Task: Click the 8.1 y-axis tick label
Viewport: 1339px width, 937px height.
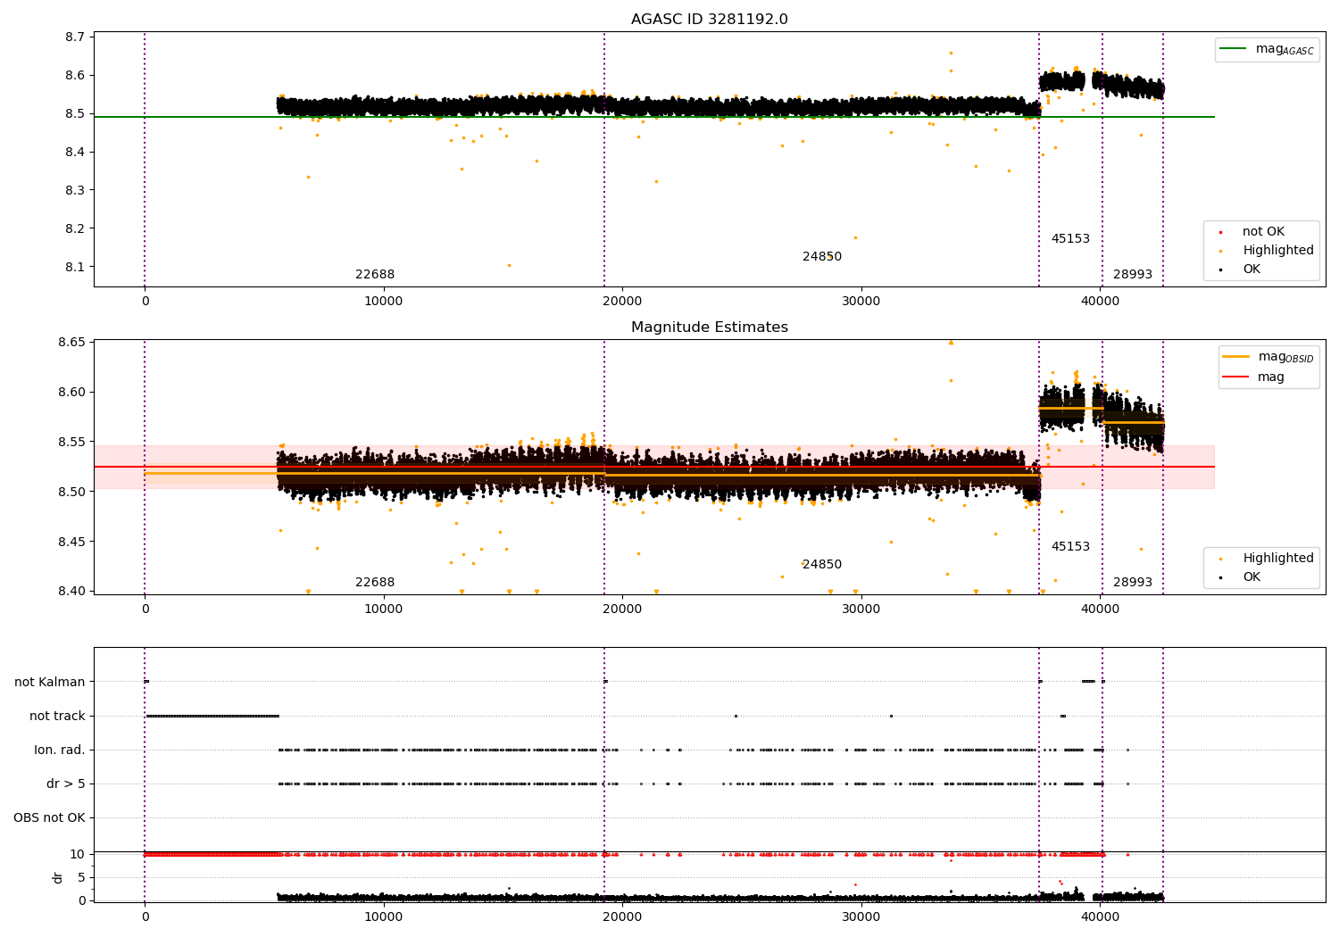Action: coord(75,267)
